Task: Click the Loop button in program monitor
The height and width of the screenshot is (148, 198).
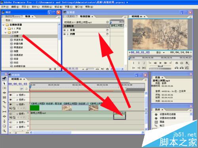Action: click(x=177, y=63)
